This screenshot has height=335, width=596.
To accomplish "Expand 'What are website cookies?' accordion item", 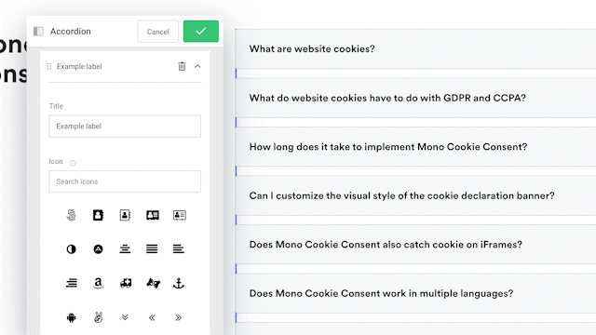I will (415, 48).
